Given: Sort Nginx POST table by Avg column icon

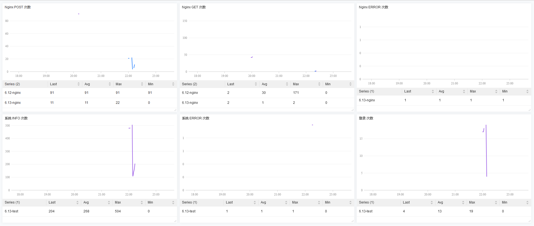Looking at the screenshot, I should (x=110, y=84).
